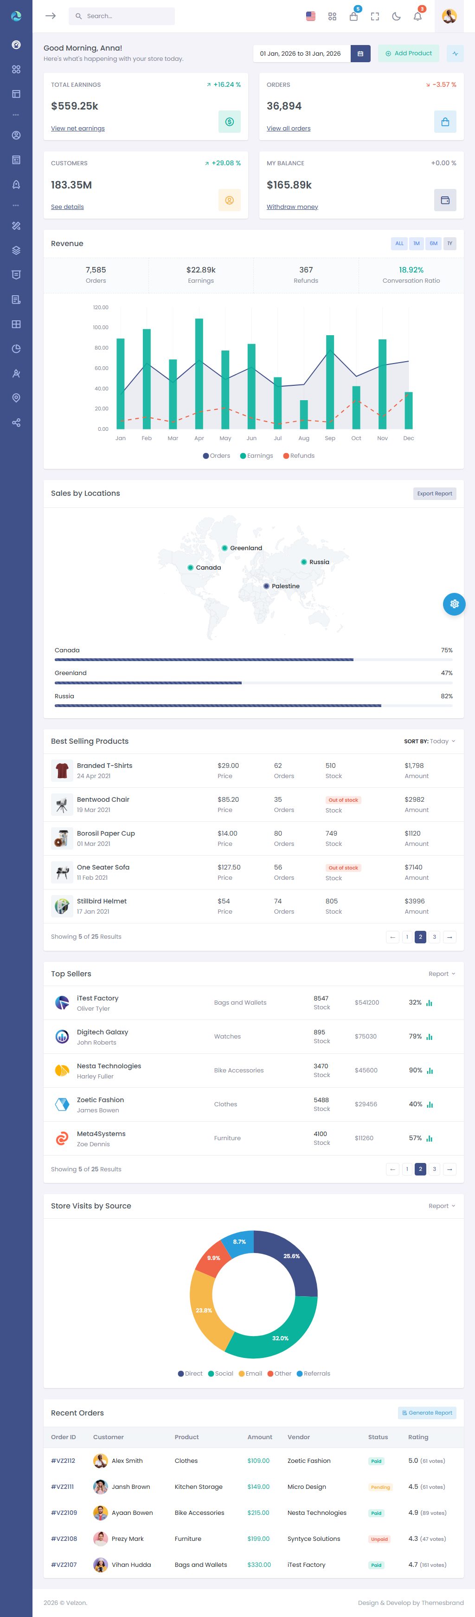This screenshot has height=1617, width=475.
Task: Open the stacked layers icon in sidebar
Action: tap(16, 250)
